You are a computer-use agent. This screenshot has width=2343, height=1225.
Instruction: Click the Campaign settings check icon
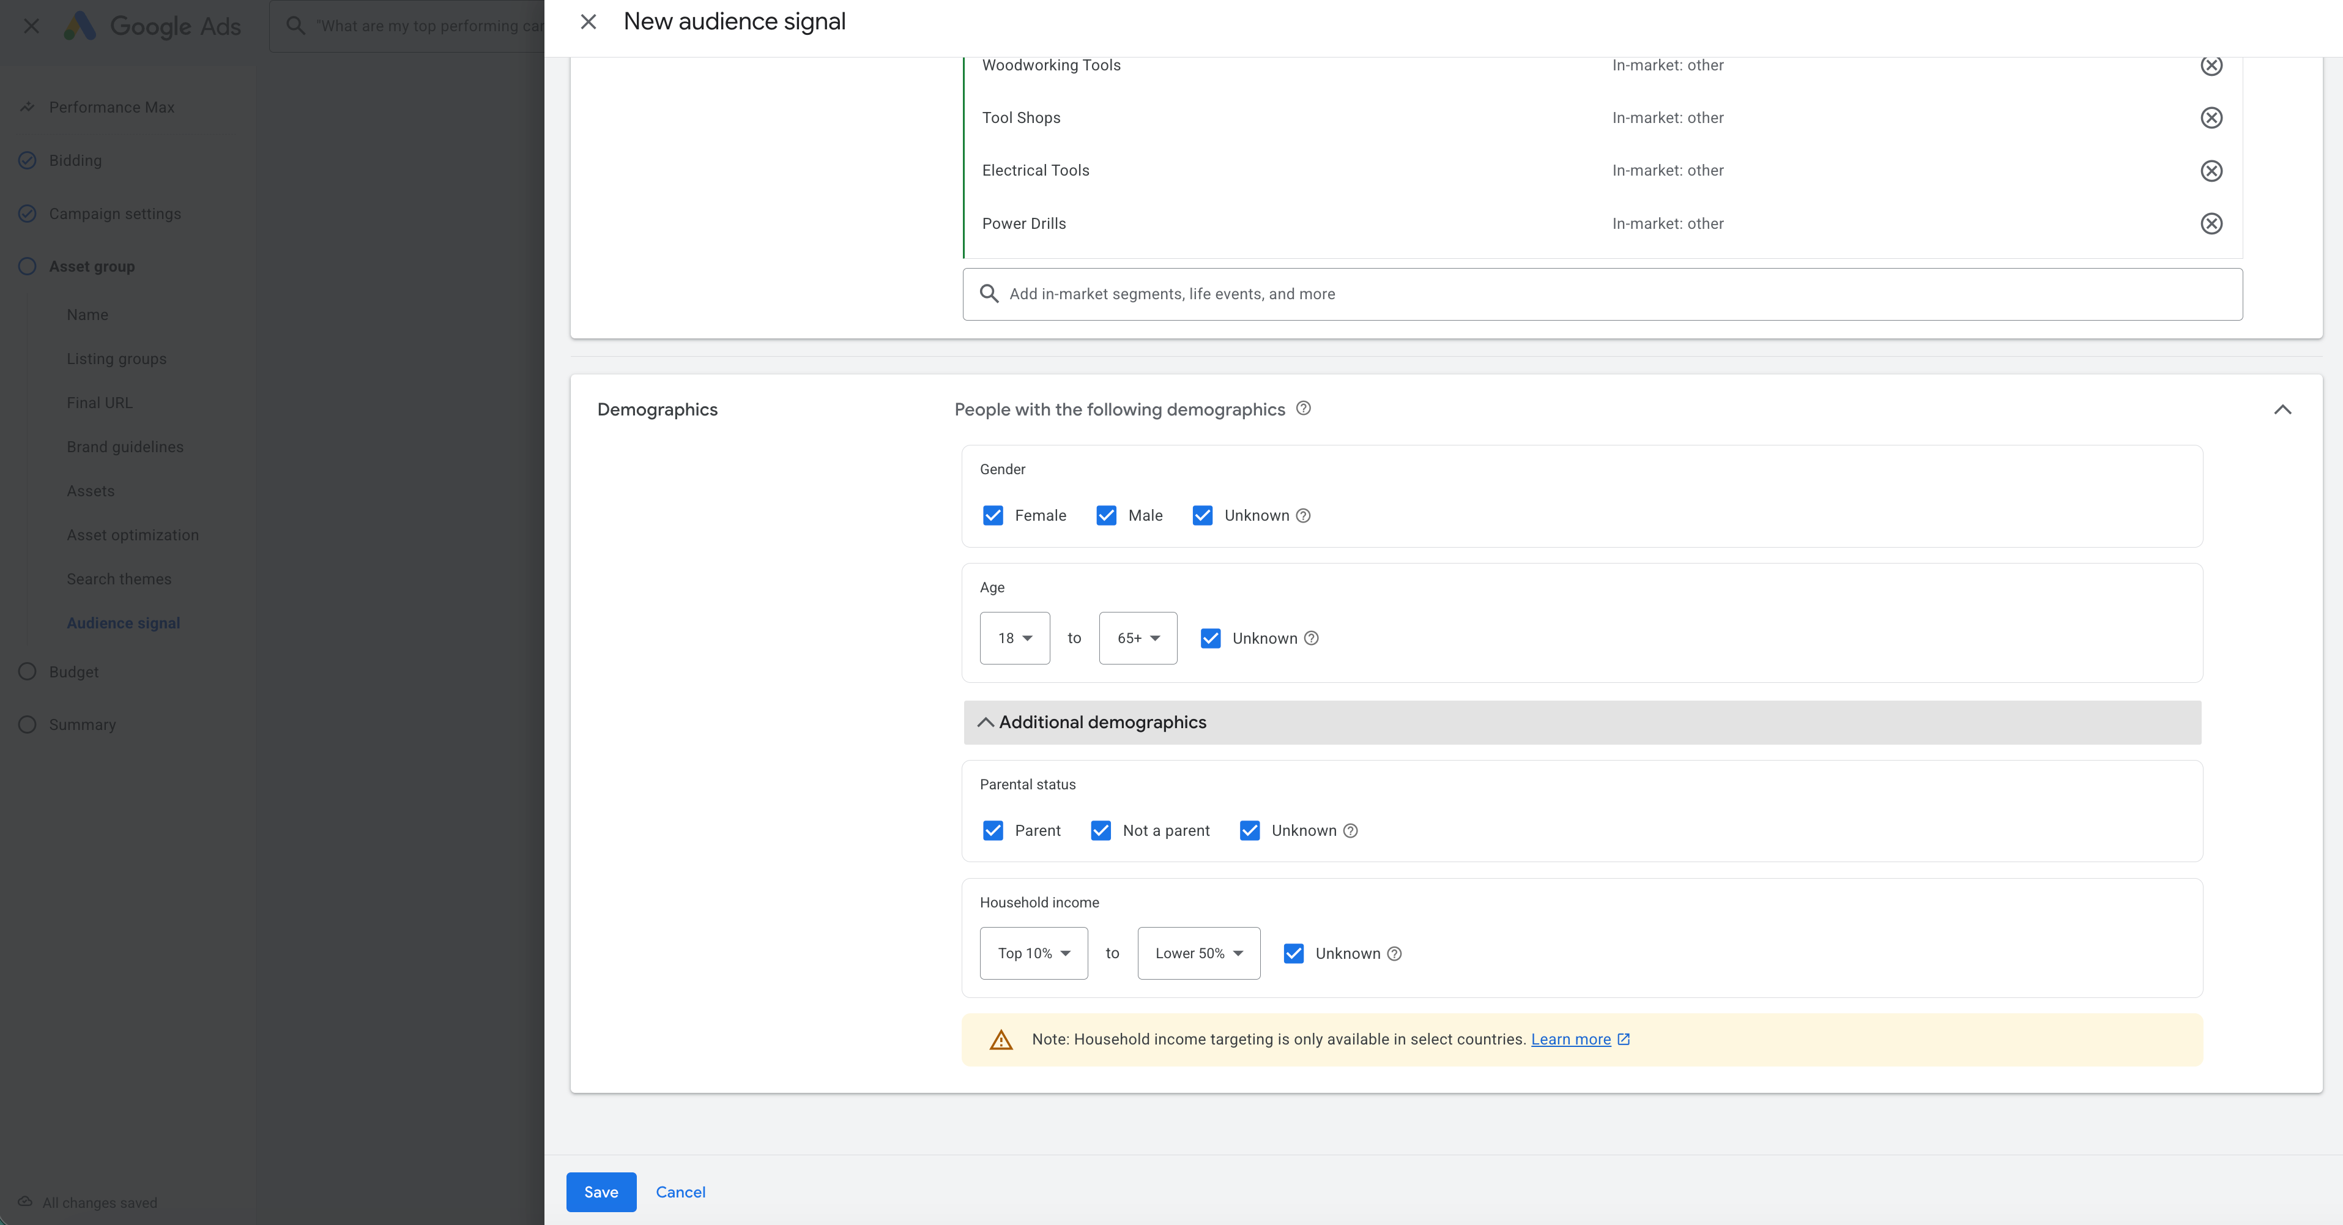(x=28, y=214)
